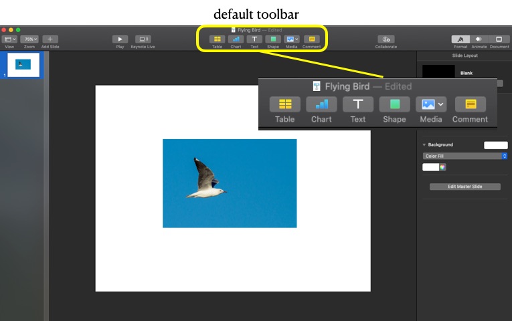The image size is (512, 321).
Task: Switch to the Document inspector tab
Action: pos(499,39)
